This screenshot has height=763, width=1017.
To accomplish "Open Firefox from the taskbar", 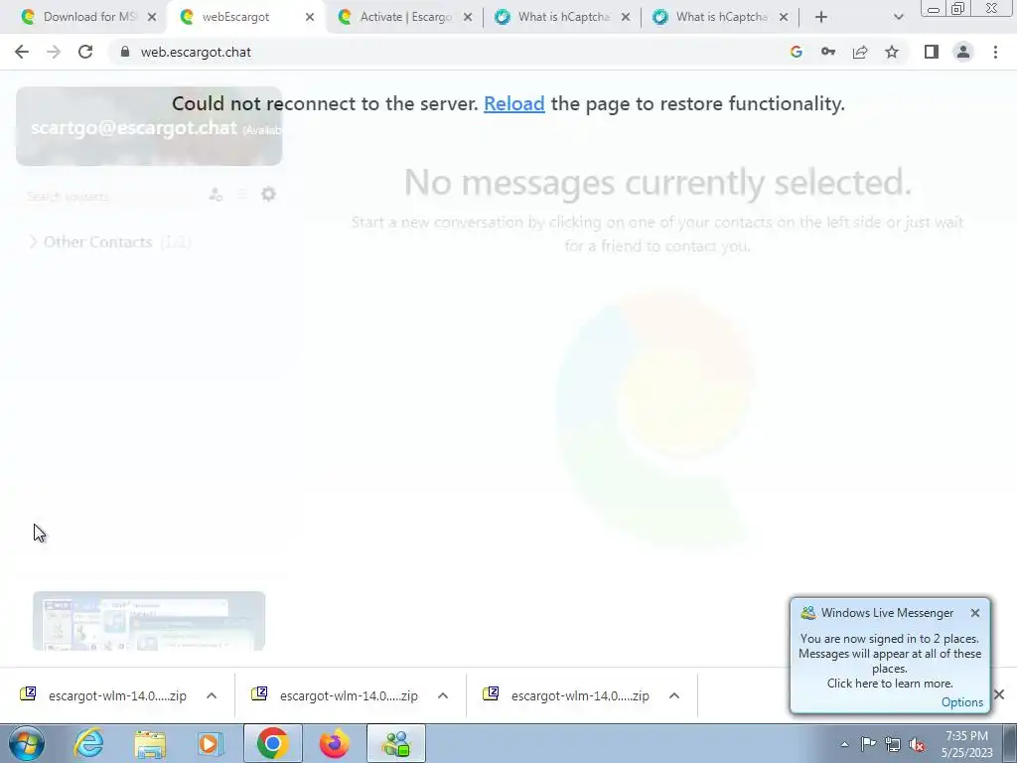I will coord(335,743).
